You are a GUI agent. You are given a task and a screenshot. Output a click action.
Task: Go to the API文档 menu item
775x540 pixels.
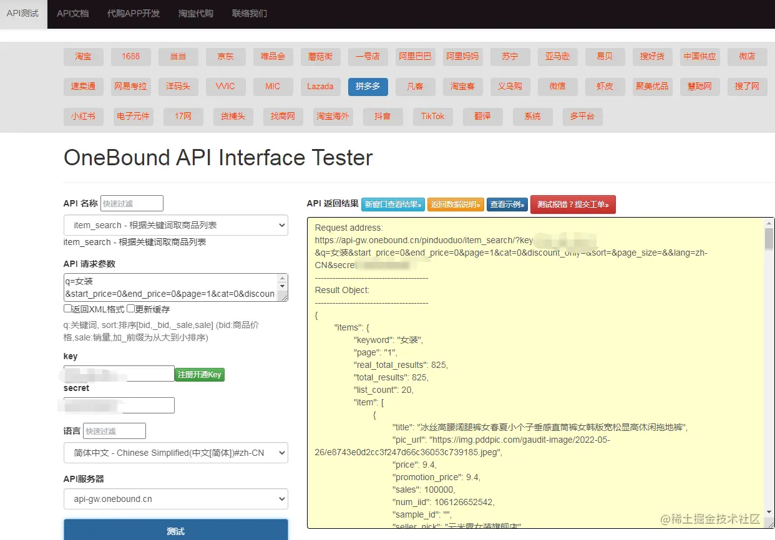click(73, 14)
